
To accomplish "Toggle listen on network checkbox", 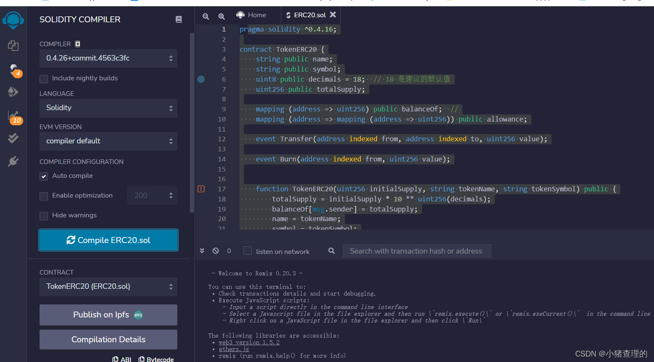I will pyautogui.click(x=248, y=251).
